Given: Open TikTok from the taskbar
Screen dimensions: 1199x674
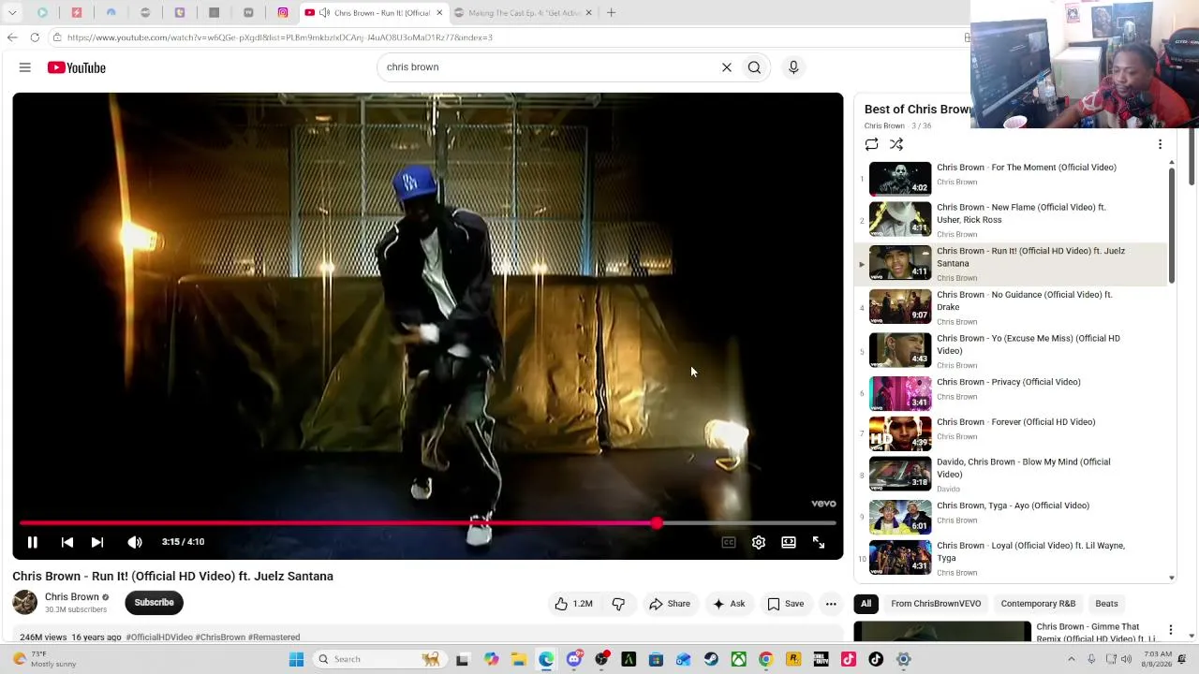Looking at the screenshot, I should [x=876, y=659].
